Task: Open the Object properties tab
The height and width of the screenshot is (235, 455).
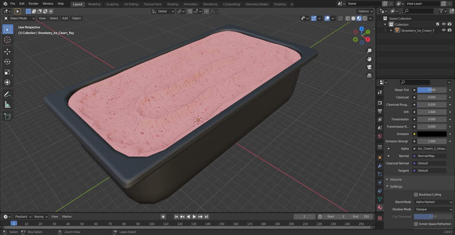Action: click(380, 157)
